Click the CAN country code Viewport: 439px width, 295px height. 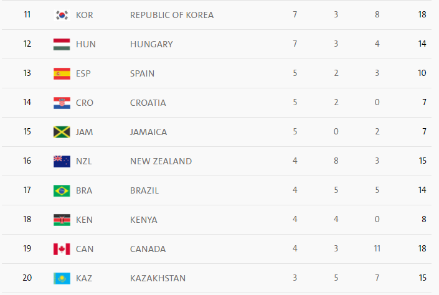85,249
